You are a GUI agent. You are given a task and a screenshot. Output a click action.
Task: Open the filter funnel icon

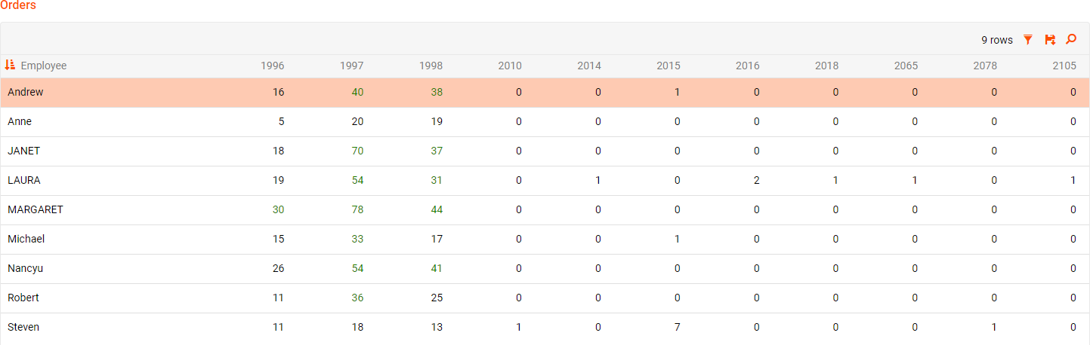pyautogui.click(x=1027, y=40)
